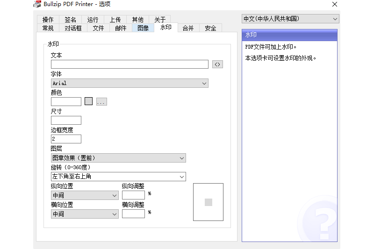
Task: Click the 文本 watermark text input field
Action: [129, 64]
